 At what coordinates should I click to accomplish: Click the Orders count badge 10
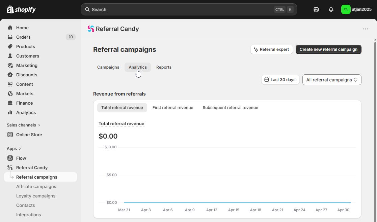click(71, 37)
